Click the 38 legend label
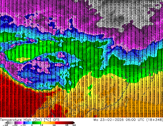The width and height of the screenshot is (163, 126). 67,125
